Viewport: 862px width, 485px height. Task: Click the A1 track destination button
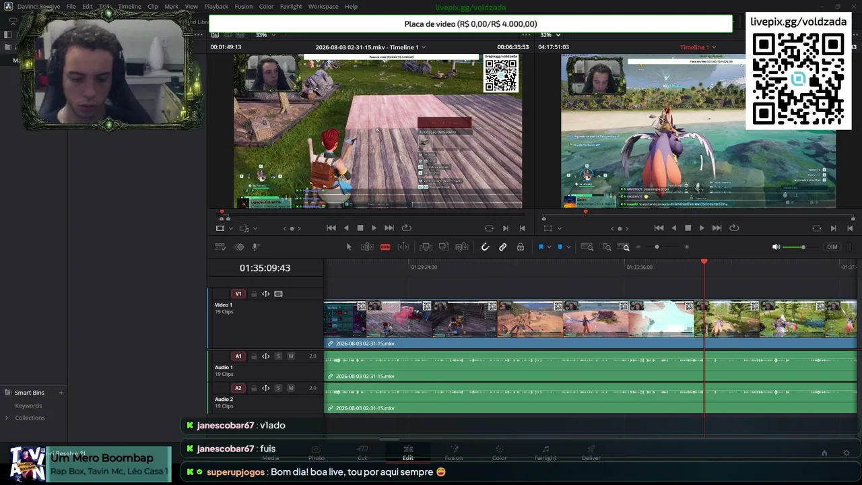tap(238, 356)
